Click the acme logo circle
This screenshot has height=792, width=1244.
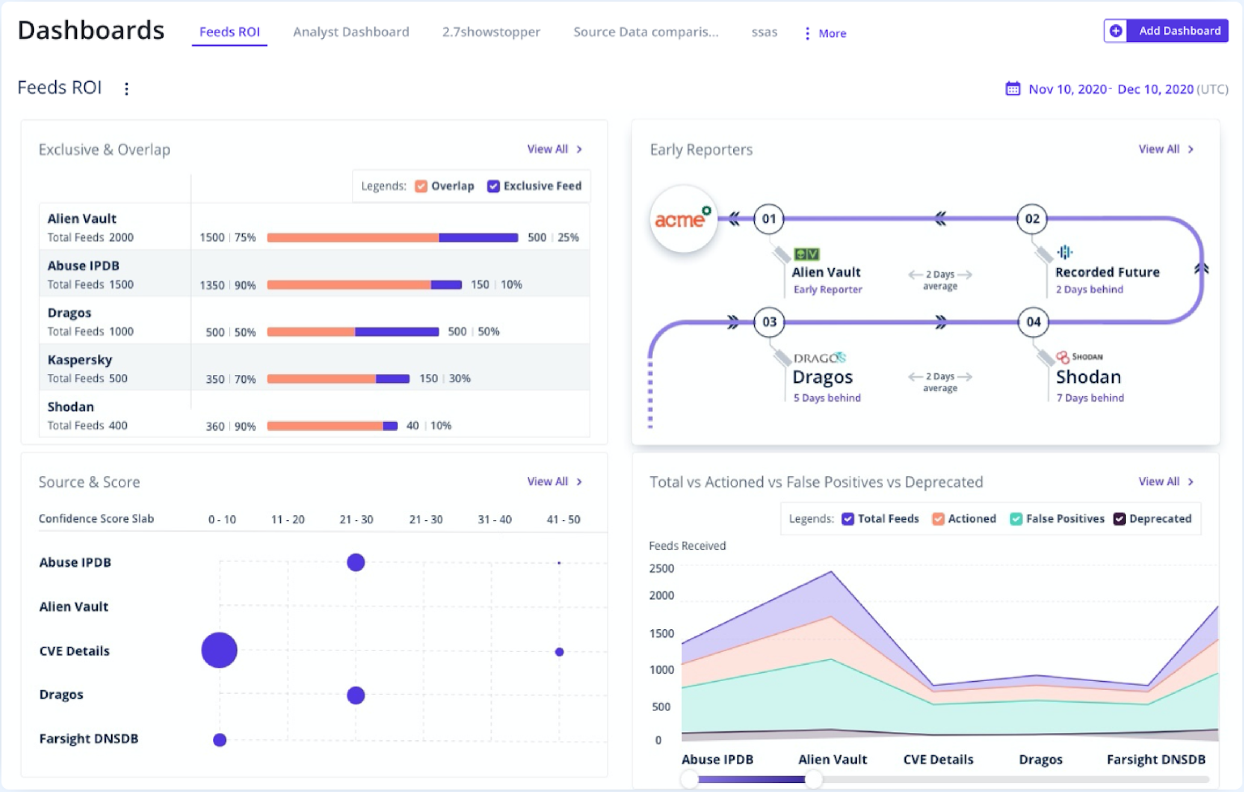[684, 219]
